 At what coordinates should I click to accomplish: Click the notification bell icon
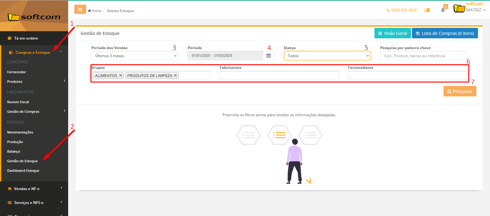click(x=443, y=10)
